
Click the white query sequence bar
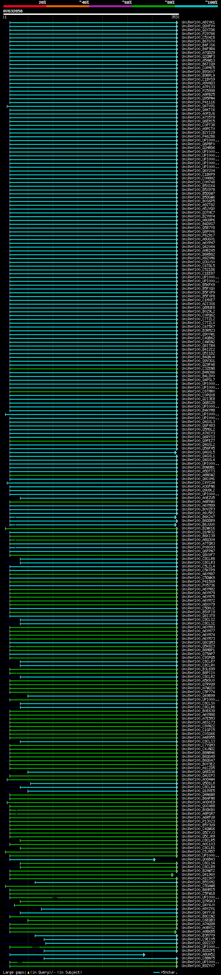coord(91,15)
